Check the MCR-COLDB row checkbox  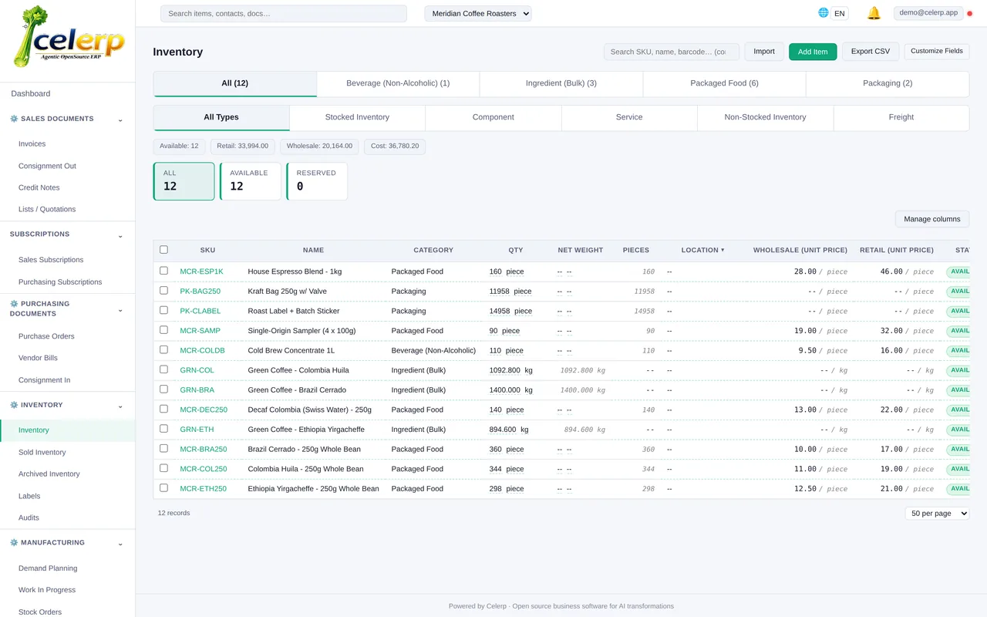click(x=163, y=349)
